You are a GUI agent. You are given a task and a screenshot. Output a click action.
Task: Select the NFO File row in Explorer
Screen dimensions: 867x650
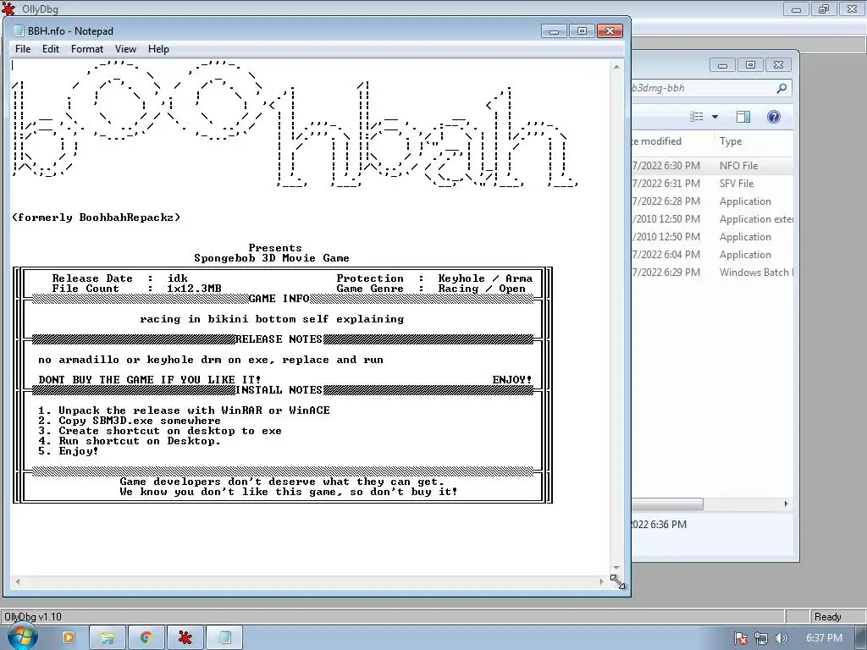[x=712, y=166]
